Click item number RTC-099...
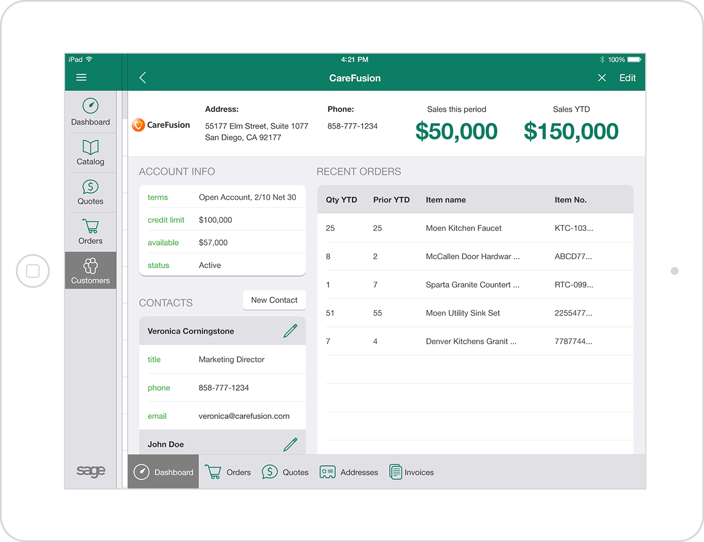704x542 pixels. [574, 285]
